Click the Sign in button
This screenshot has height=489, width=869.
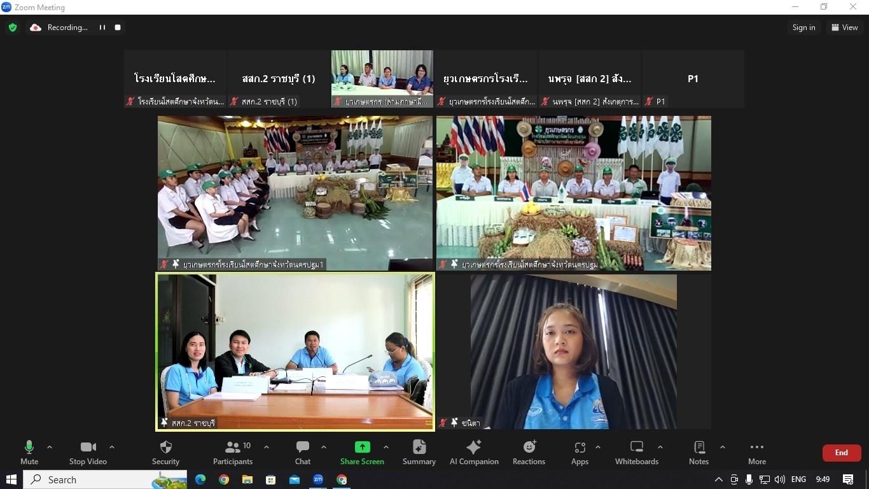click(803, 27)
